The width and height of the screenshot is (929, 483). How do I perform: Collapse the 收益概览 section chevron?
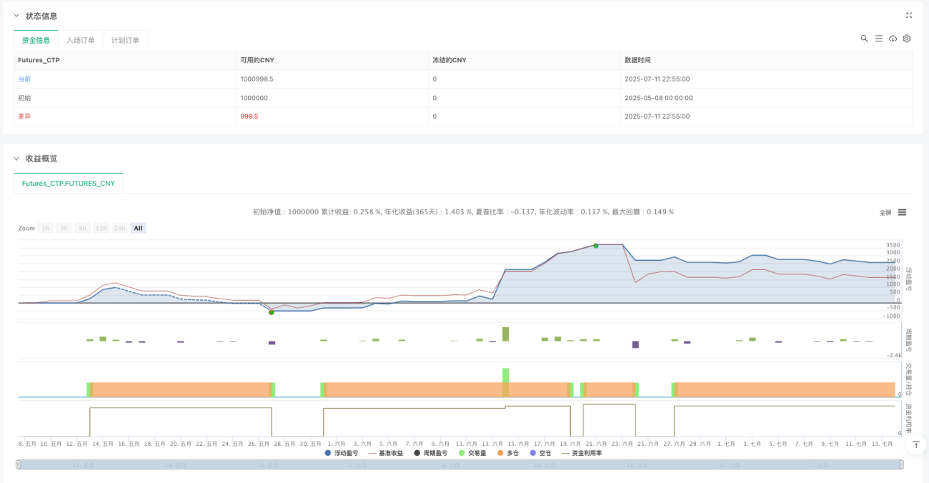click(16, 159)
